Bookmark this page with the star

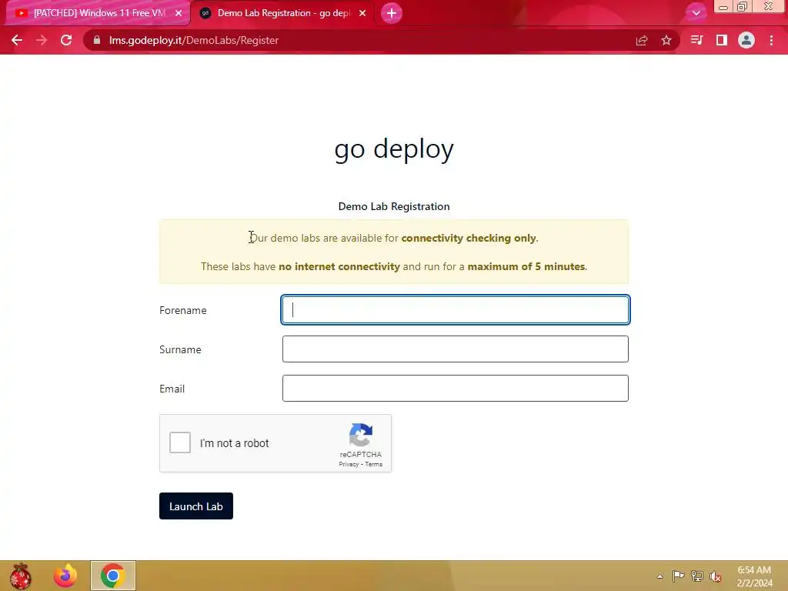coord(666,40)
